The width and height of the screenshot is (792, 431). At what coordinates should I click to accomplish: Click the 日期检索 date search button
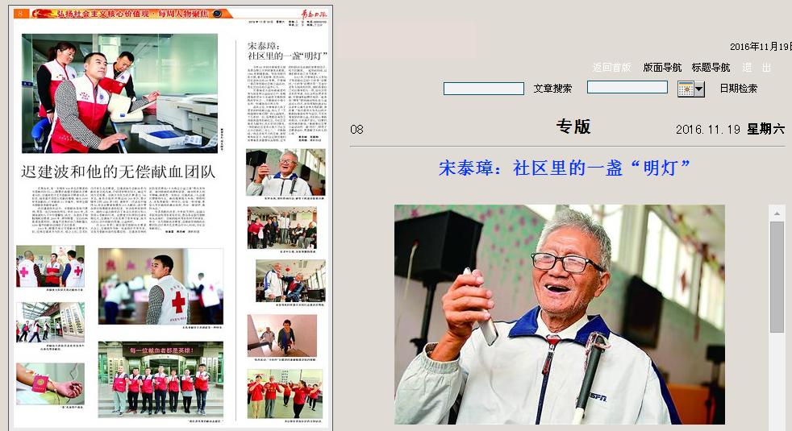coord(738,89)
